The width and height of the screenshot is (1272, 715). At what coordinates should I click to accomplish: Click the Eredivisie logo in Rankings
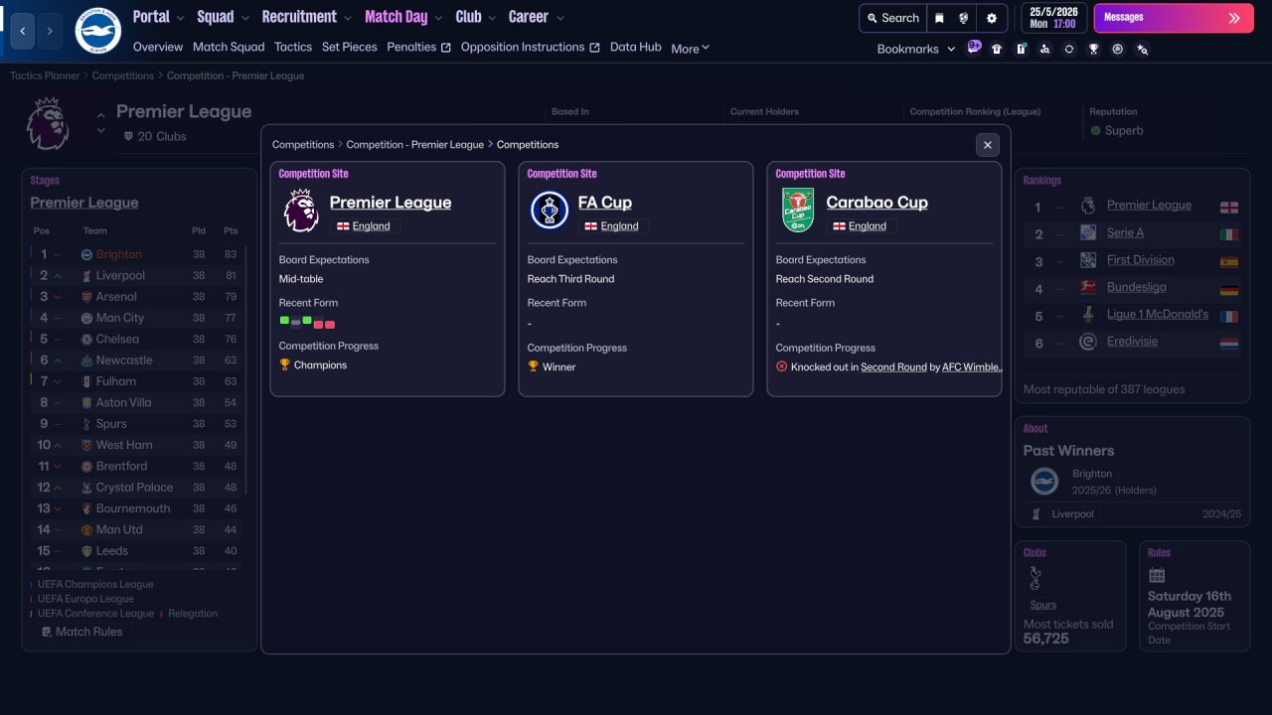pos(1088,342)
